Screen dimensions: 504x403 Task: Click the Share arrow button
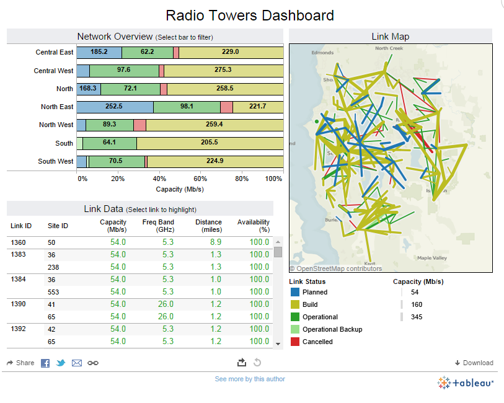coord(20,363)
